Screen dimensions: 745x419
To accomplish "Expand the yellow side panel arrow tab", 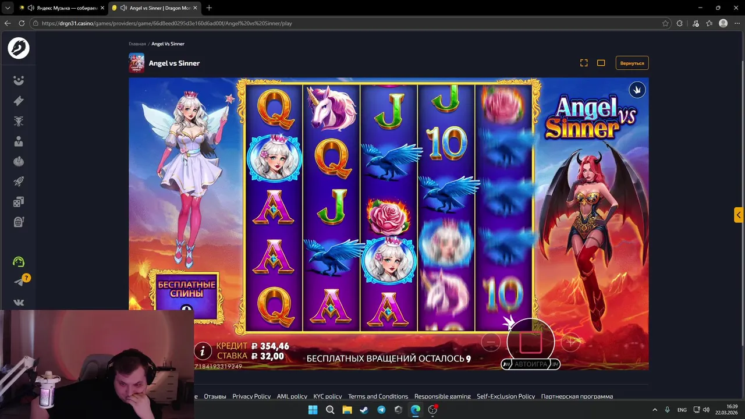I will pos(739,215).
